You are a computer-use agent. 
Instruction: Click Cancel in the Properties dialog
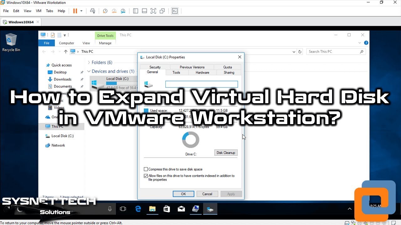[x=207, y=194]
